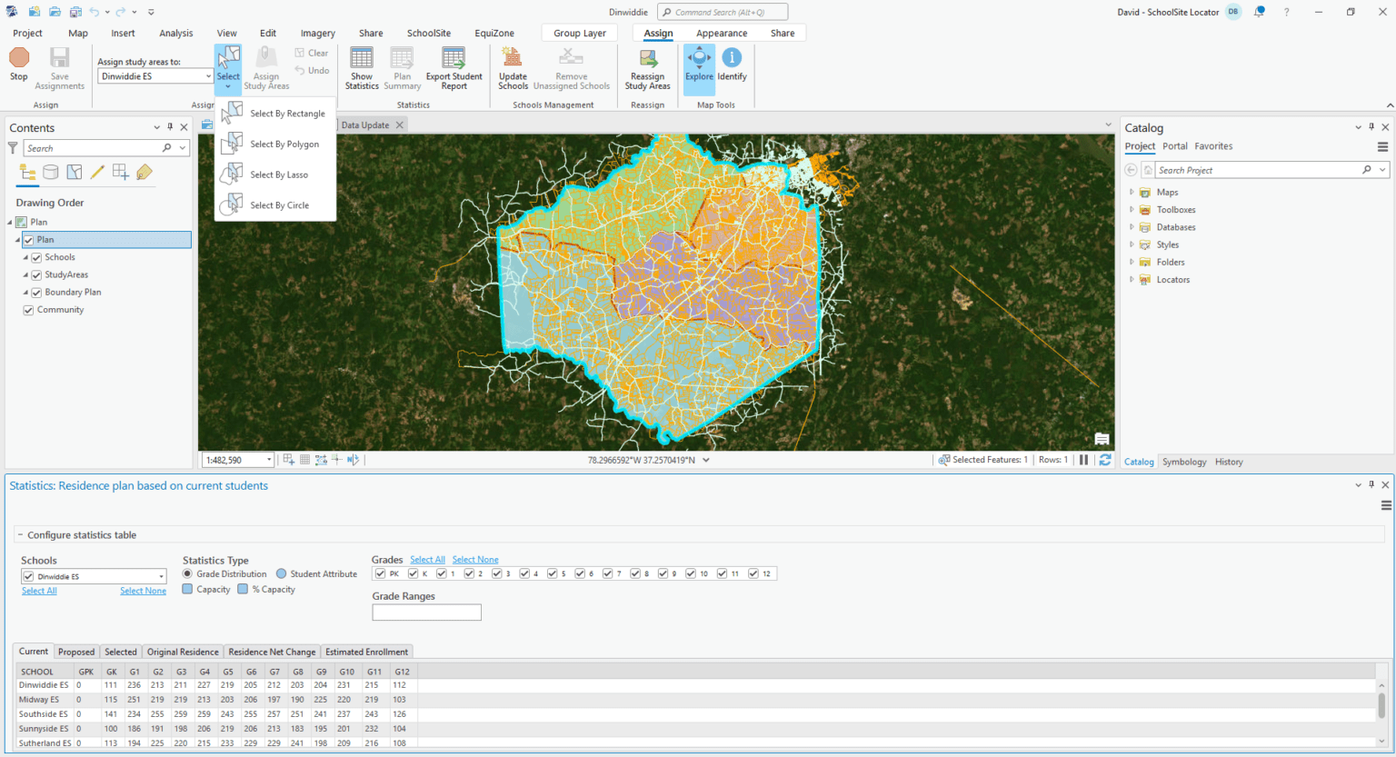1396x757 pixels.
Task: Uncheck the Schools layer checkbox
Action: tap(37, 258)
